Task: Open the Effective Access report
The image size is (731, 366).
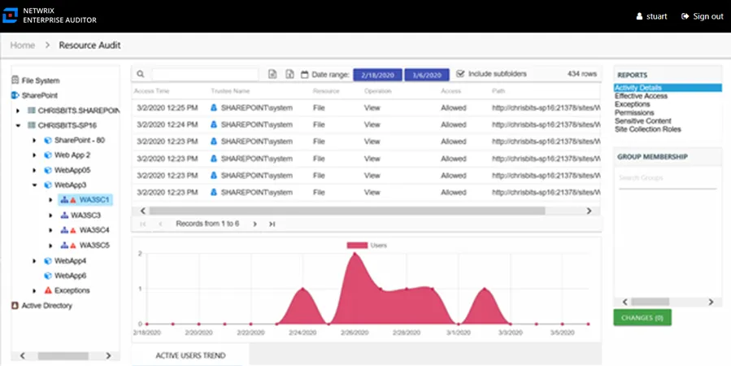Action: click(641, 96)
